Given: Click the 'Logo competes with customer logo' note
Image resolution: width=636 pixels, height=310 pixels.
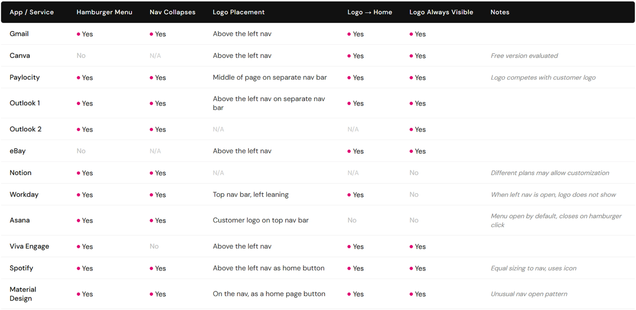Looking at the screenshot, I should click(x=543, y=77).
